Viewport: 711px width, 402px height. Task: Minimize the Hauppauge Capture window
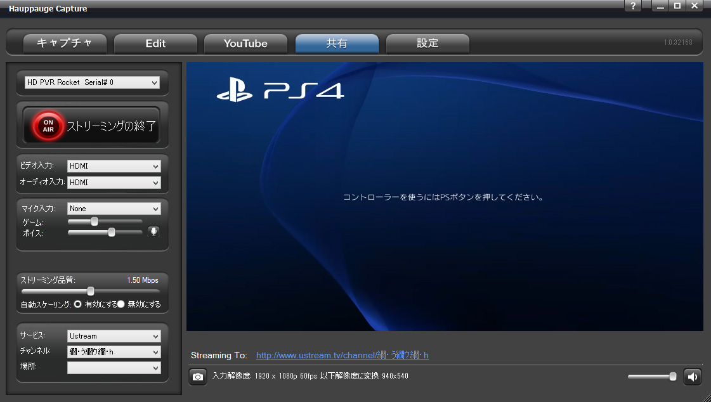click(x=660, y=6)
